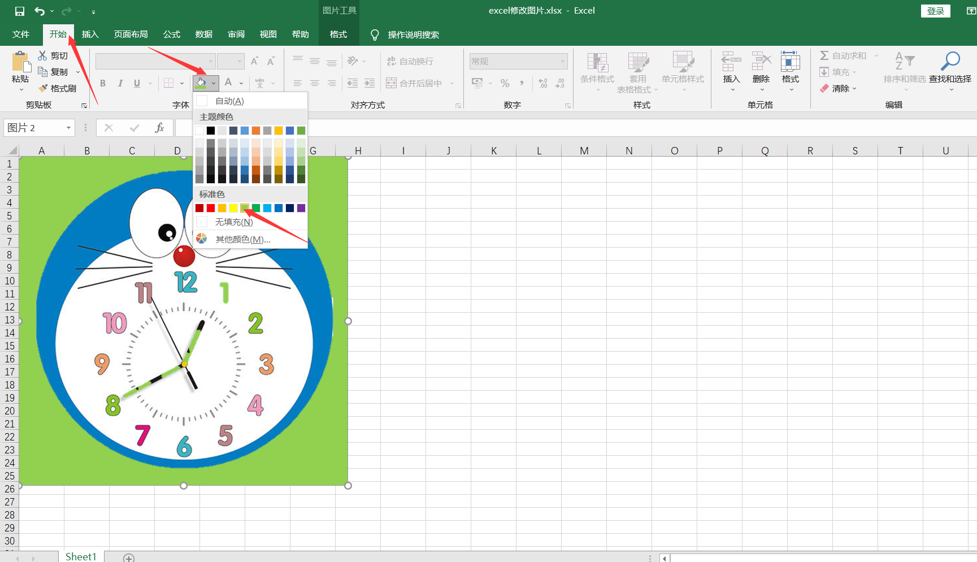Toggle Wrap Text (自动换行)
The width and height of the screenshot is (977, 562).
[x=410, y=61]
